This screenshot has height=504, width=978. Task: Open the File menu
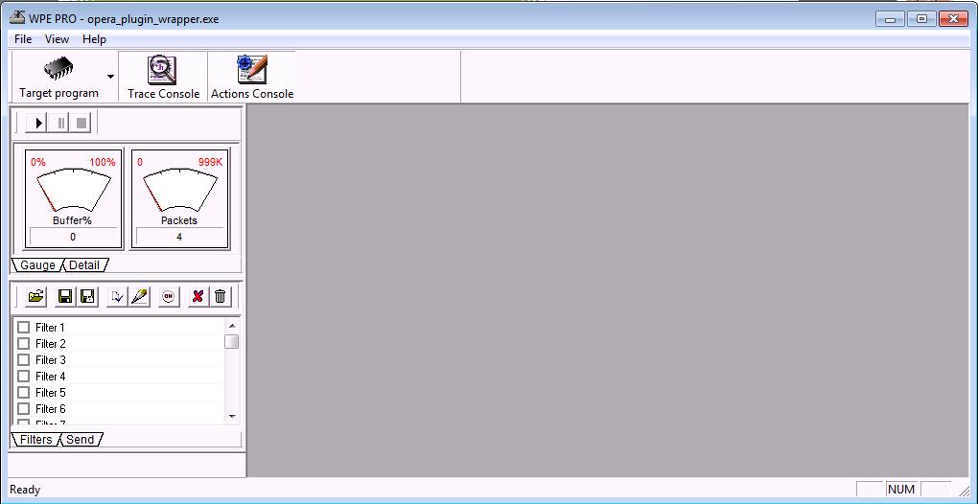coord(23,39)
